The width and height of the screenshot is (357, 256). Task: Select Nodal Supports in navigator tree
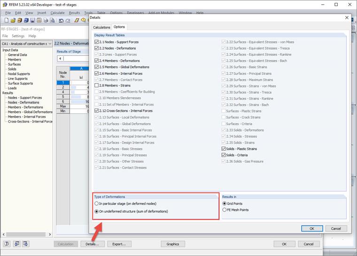click(19, 74)
